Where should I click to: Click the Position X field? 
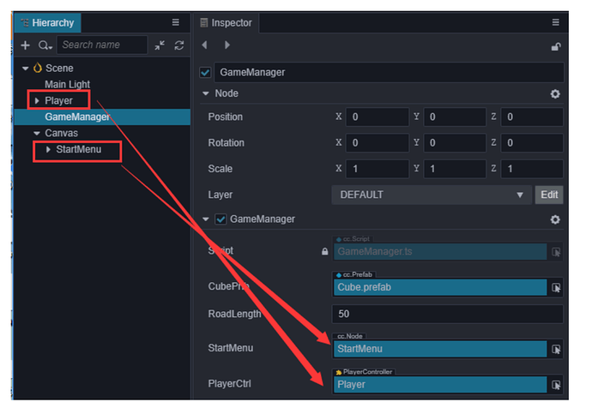(x=378, y=117)
